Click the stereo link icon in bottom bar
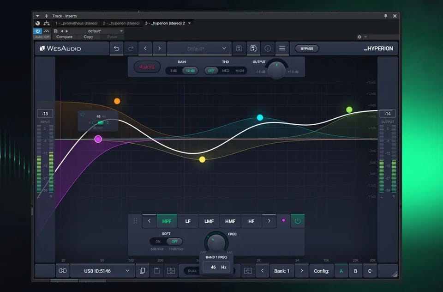 click(62, 271)
